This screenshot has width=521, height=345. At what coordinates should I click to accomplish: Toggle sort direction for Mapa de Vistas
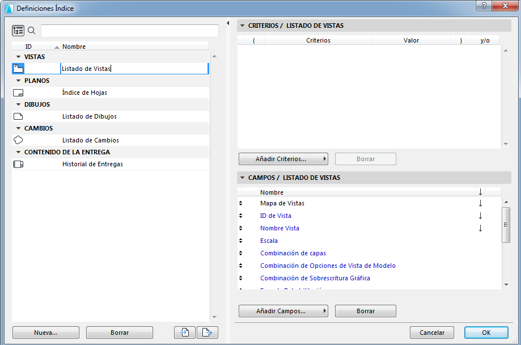[x=480, y=203]
